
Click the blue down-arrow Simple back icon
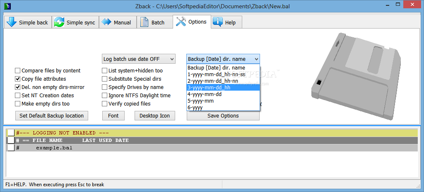[11, 22]
